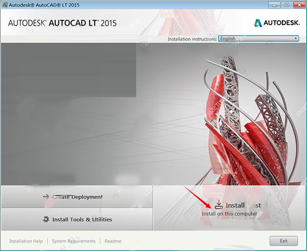Click the Create Deployment button
The width and height of the screenshot is (307, 251).
pos(77,197)
